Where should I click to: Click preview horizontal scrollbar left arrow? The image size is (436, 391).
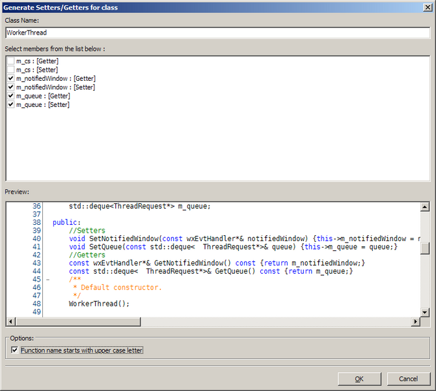[x=10, y=322]
